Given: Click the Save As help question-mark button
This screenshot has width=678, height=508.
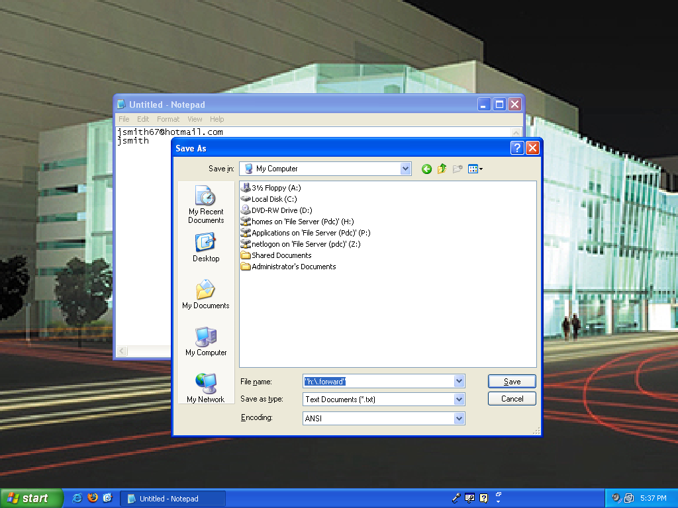Looking at the screenshot, I should pos(517,148).
